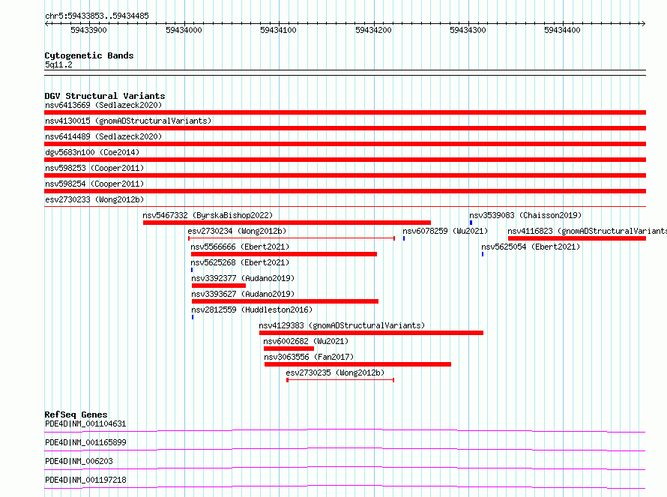Image resolution: width=667 pixels, height=497 pixels.
Task: Click nsv598254 (Cooper2011) label
Action: (x=94, y=184)
